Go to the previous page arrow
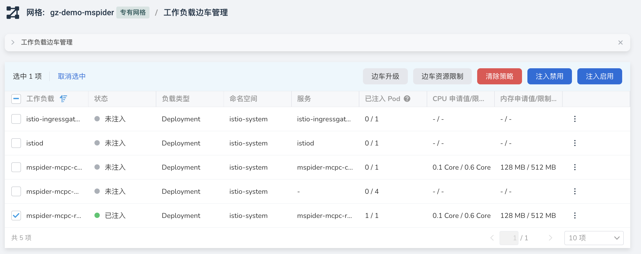Image resolution: width=641 pixels, height=254 pixels. point(492,238)
